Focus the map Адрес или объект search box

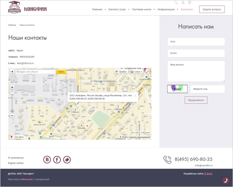[x=36, y=72]
